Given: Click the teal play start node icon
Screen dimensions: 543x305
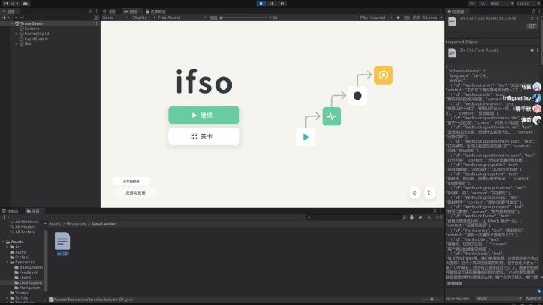Looking at the screenshot, I should pos(305,137).
